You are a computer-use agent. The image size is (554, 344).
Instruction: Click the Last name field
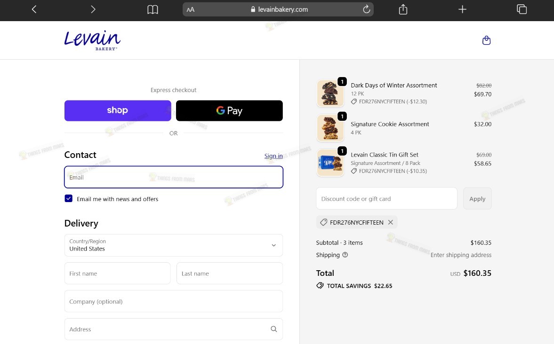(230, 274)
